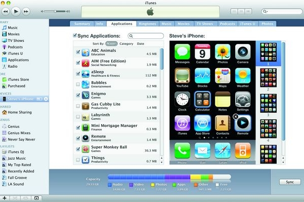Check the Gas Cubby Lite checkbox

pyautogui.click(x=78, y=106)
